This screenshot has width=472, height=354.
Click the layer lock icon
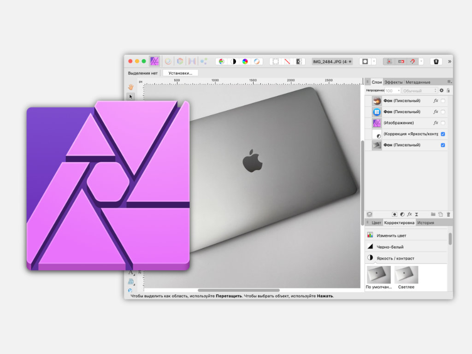pos(448,90)
